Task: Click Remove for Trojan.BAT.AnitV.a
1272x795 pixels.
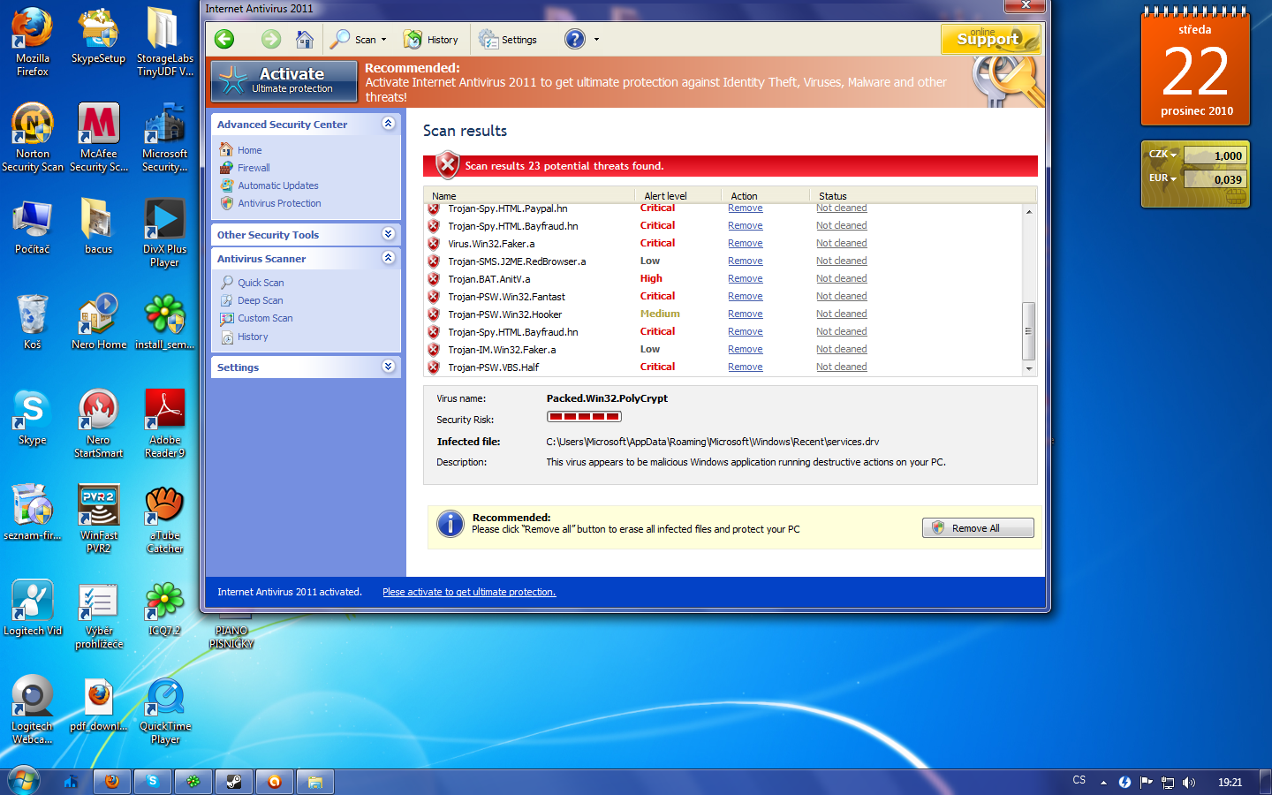Action: (746, 279)
